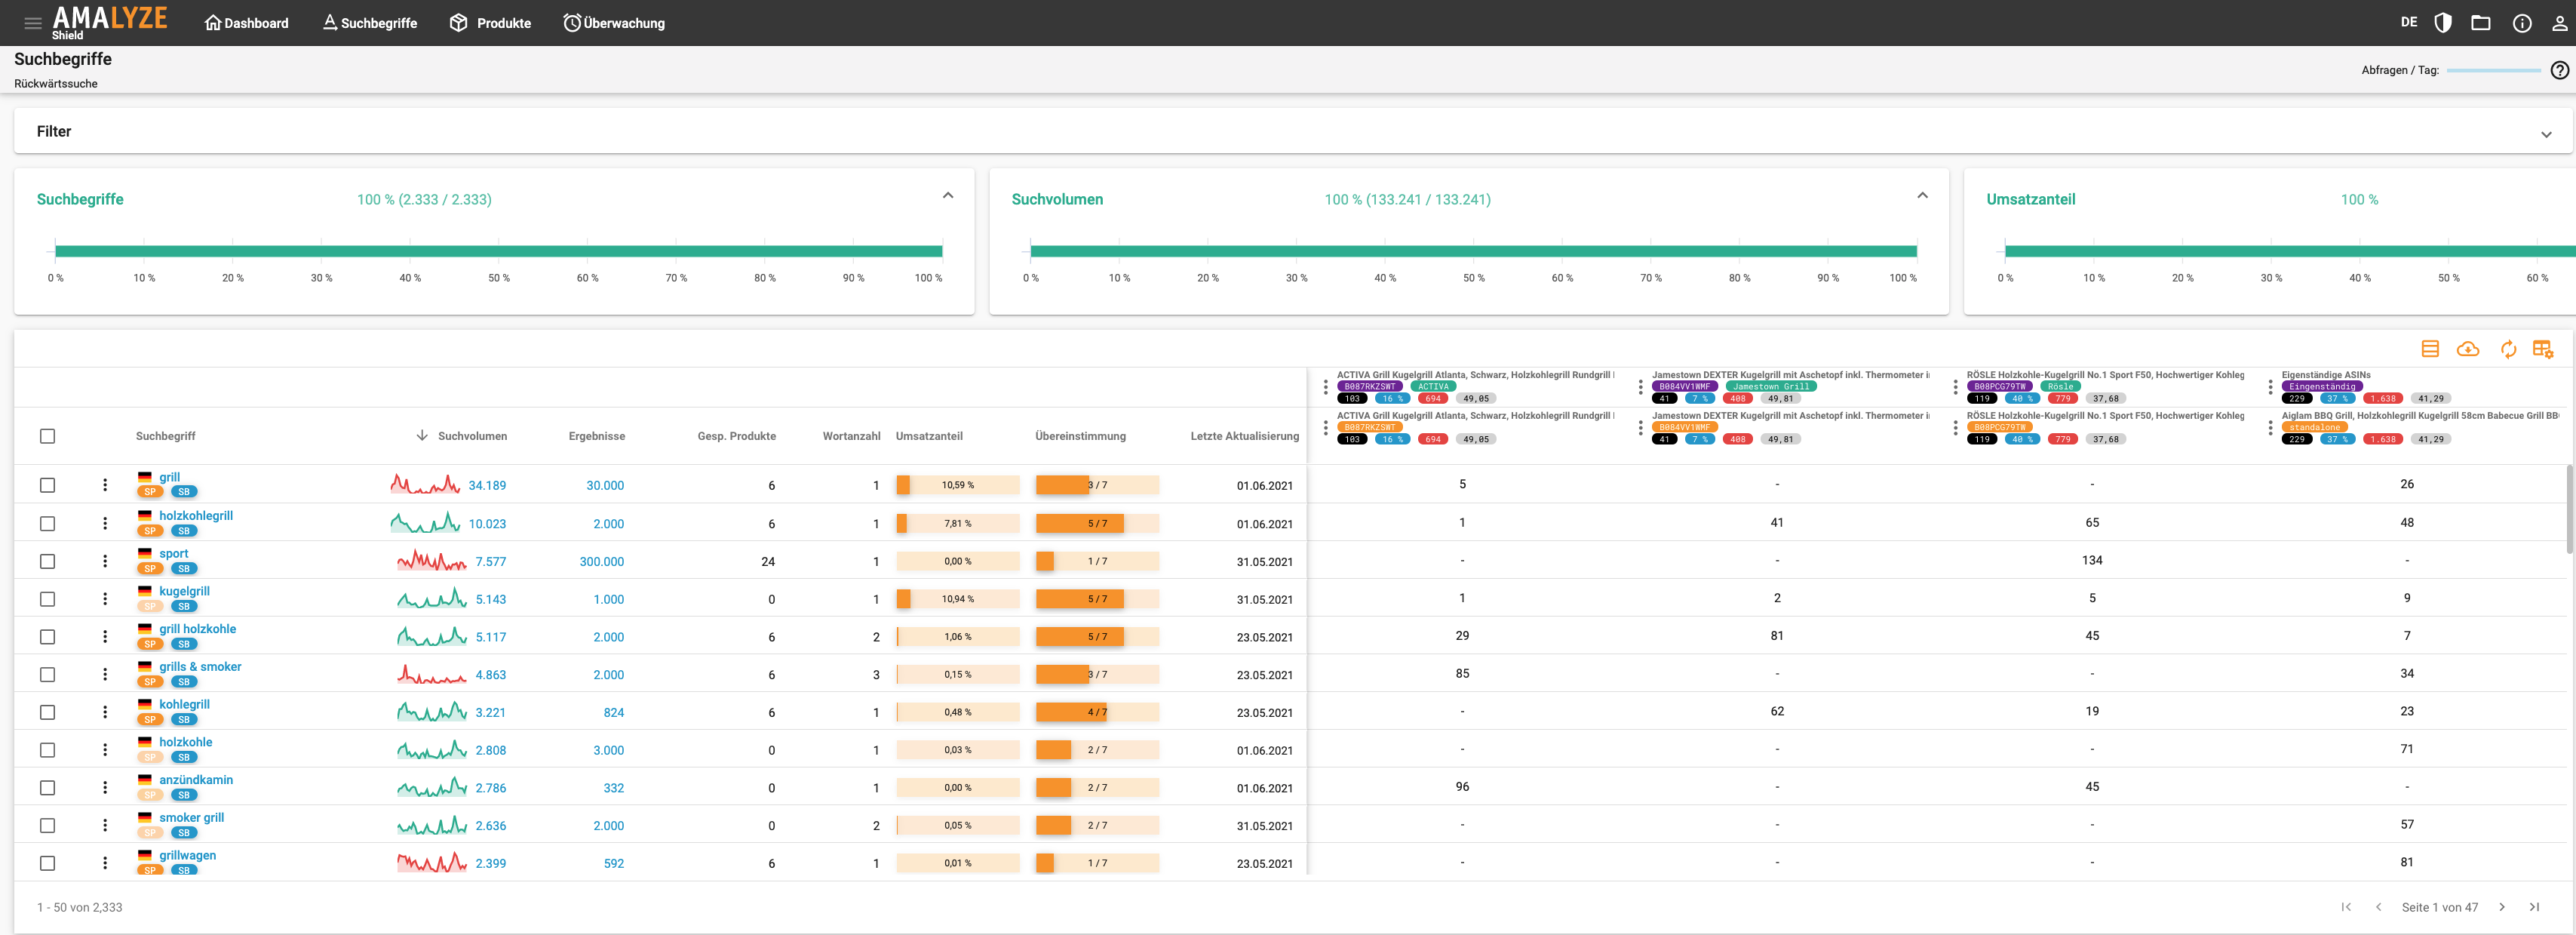The width and height of the screenshot is (2576, 935).
Task: Switch table row density view icon
Action: point(2430,349)
